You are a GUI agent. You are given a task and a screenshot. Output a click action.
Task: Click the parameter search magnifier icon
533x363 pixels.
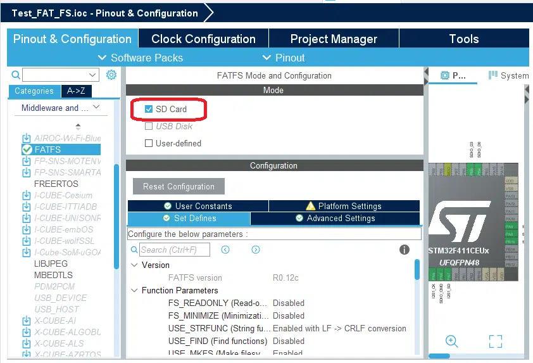(135, 250)
